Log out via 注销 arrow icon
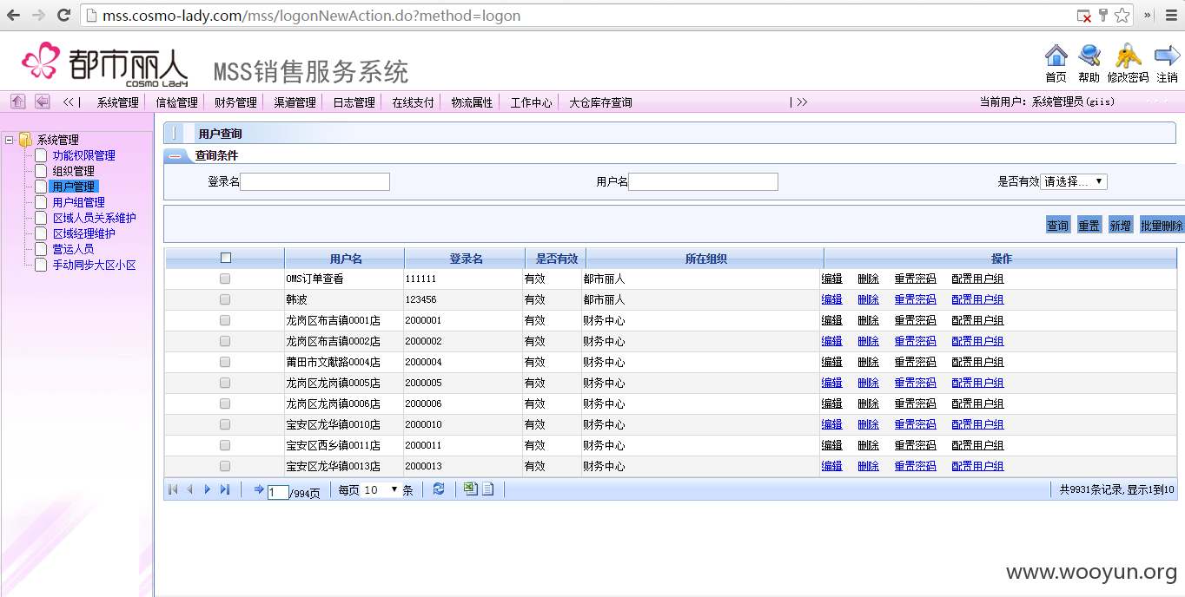 coord(1167,56)
